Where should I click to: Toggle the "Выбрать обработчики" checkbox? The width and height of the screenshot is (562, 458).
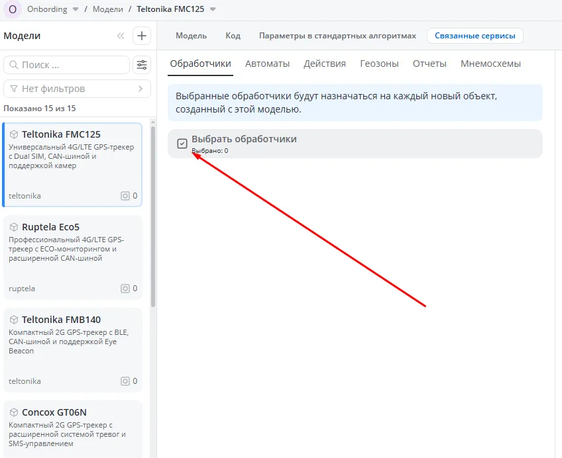pyautogui.click(x=182, y=144)
